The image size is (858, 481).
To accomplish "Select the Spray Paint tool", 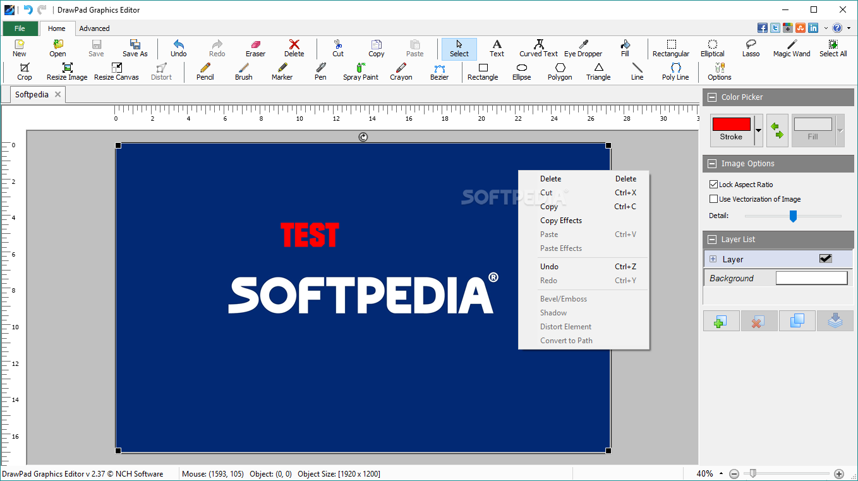I will 361,71.
